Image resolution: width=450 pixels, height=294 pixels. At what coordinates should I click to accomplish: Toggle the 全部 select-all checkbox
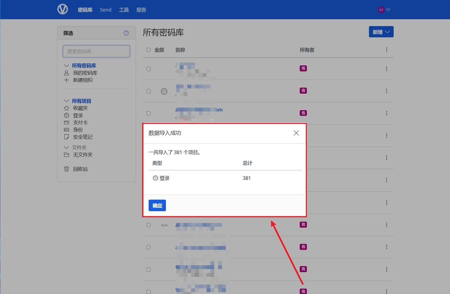click(x=148, y=50)
